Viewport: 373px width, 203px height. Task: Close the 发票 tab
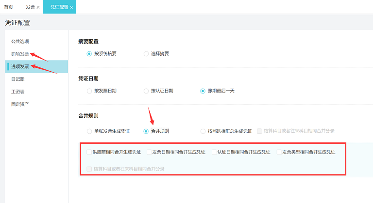(38, 8)
